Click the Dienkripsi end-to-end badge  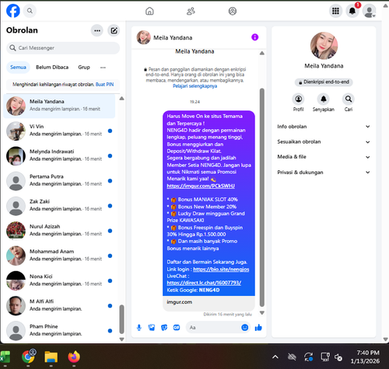324,82
